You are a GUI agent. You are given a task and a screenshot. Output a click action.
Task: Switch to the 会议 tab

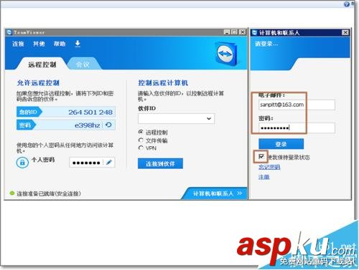pyautogui.click(x=83, y=64)
